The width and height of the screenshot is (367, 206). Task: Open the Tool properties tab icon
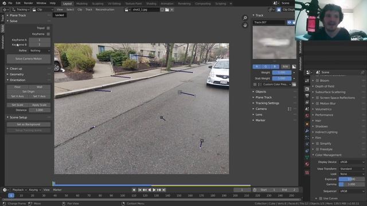click(x=307, y=81)
